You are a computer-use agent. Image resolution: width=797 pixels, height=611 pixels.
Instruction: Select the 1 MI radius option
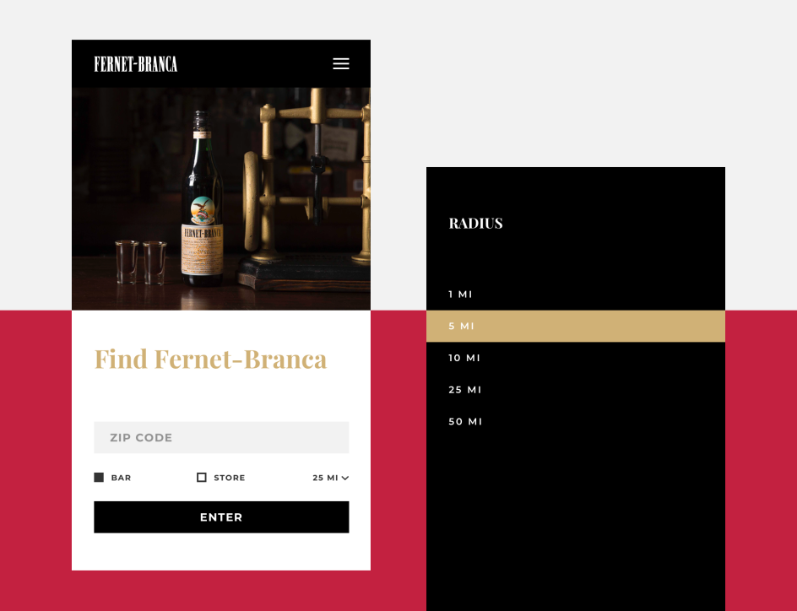576,294
